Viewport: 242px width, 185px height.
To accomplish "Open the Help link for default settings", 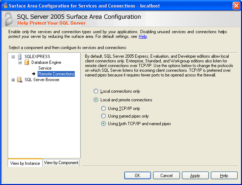I will [143, 36].
